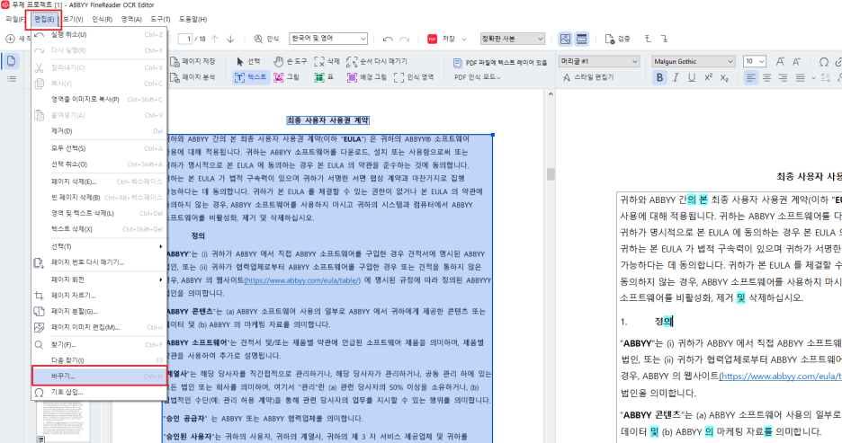Activate the 그림 picture area tool
Viewport: 842px width, 443px height.
pyautogui.click(x=286, y=77)
